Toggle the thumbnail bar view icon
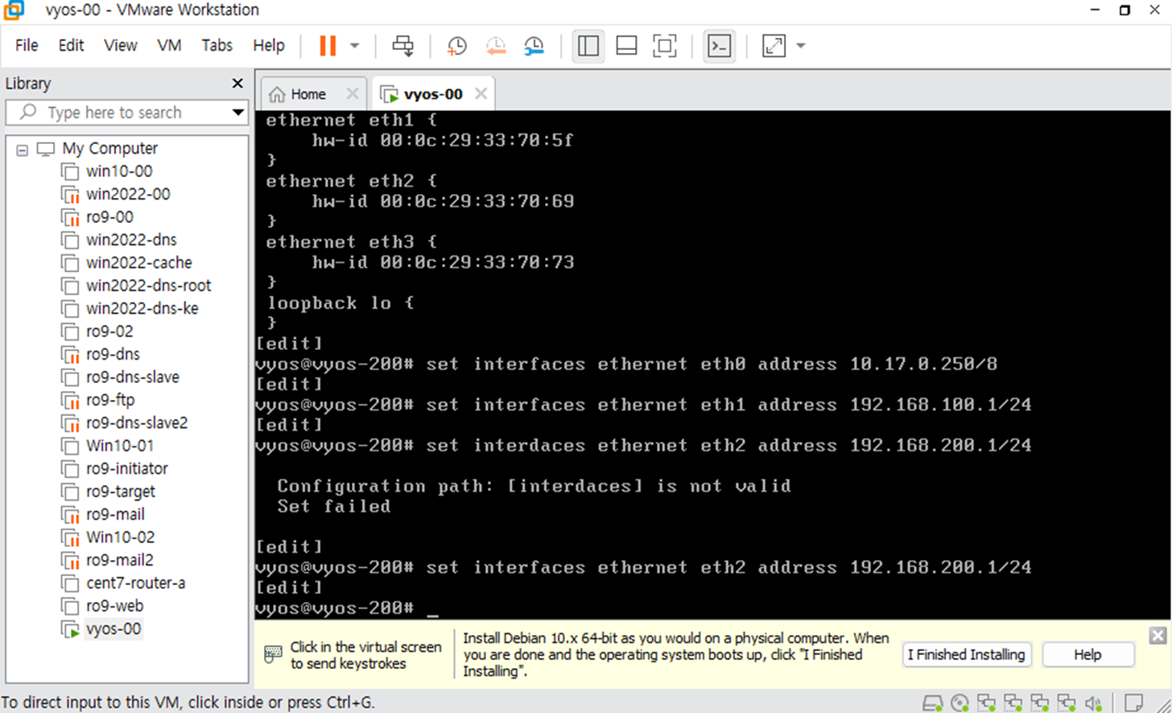 point(627,46)
